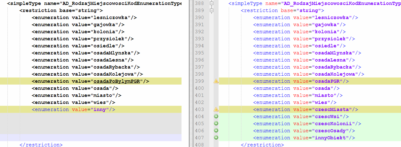The width and height of the screenshot is (401, 147).
Task: Click the warning icon on line 403
Action: (x=216, y=109)
